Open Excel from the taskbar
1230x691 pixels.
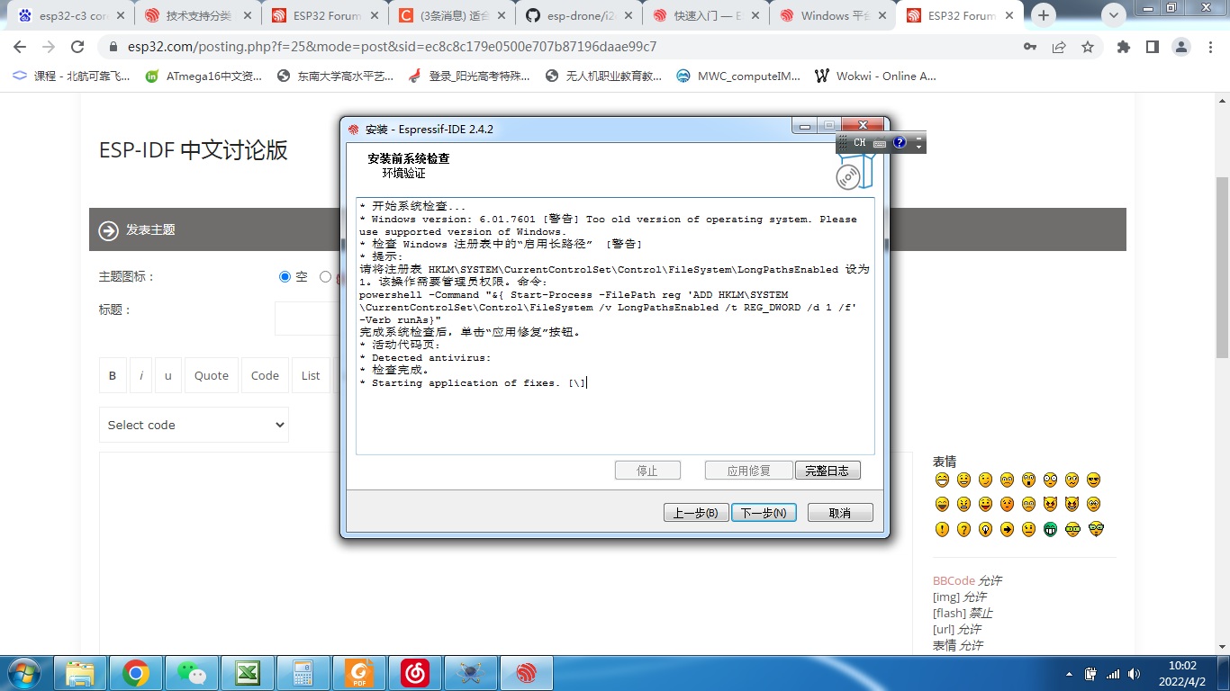coord(247,673)
